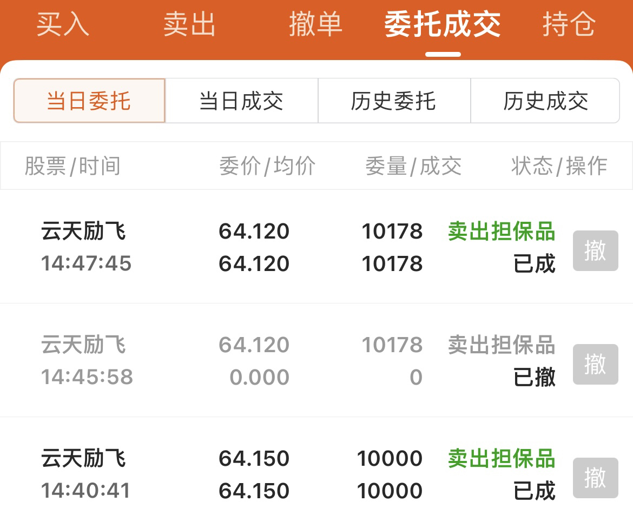The width and height of the screenshot is (633, 515).
Task: Show the 当日成交 list
Action: [x=241, y=101]
